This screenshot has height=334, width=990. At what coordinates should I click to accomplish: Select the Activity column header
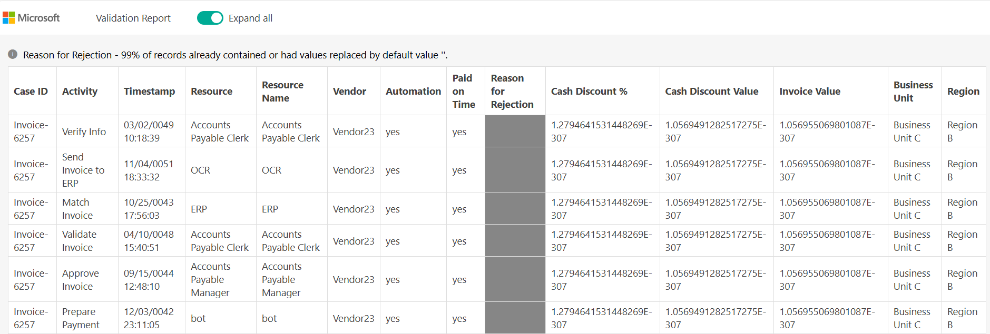point(80,90)
